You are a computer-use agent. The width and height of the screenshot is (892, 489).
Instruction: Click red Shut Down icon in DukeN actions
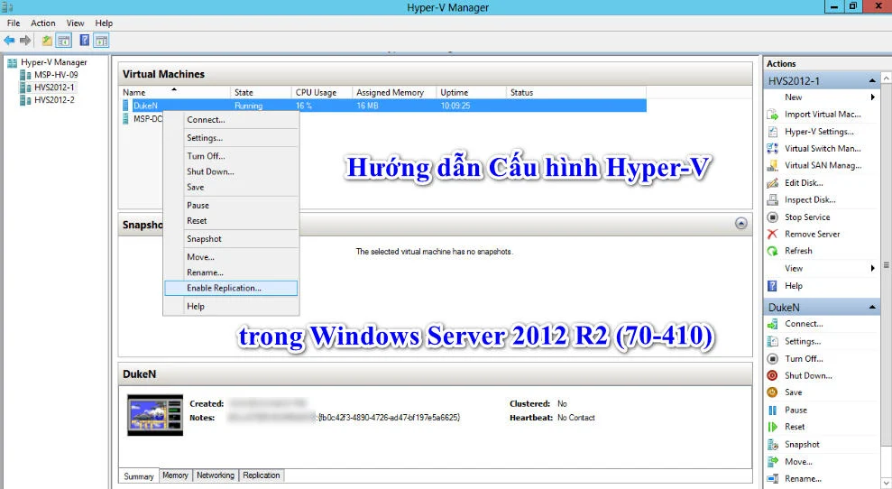(x=772, y=375)
